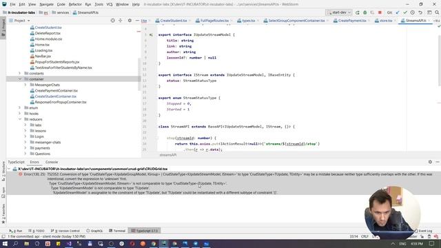This screenshot has width=441, height=248.
Task: Switch to the CreateStudent.tsx editor tab
Action: (173, 21)
